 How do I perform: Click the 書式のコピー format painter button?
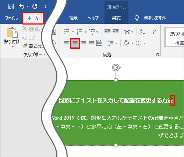coord(32,46)
